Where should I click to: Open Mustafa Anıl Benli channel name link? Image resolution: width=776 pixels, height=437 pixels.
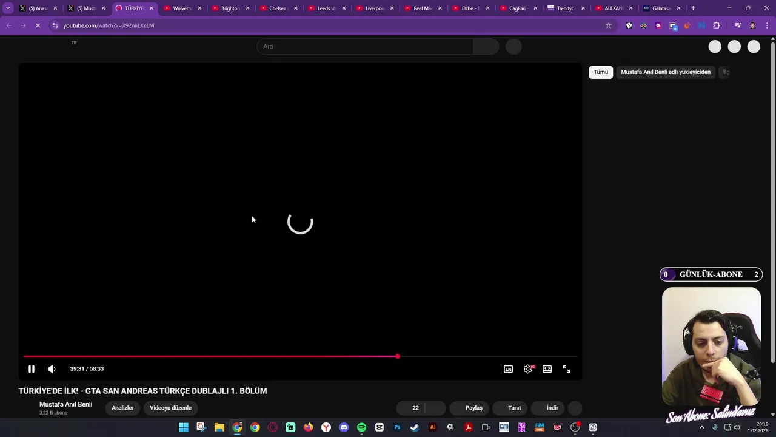click(x=65, y=404)
